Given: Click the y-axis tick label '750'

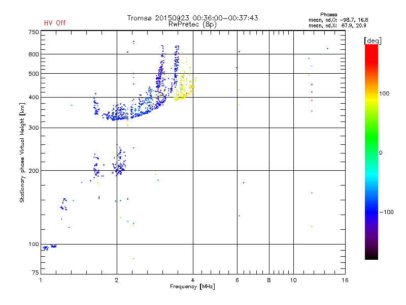Looking at the screenshot, I should 34,32.
